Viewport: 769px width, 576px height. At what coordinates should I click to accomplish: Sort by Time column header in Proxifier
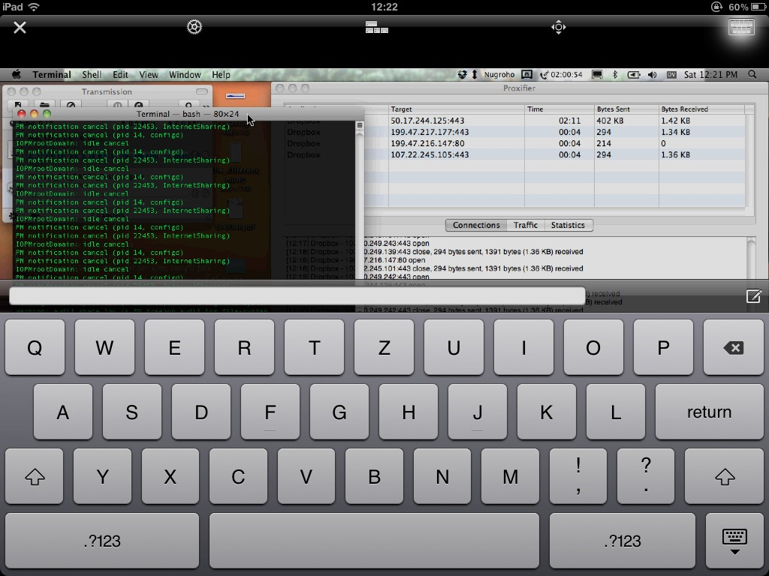point(559,109)
